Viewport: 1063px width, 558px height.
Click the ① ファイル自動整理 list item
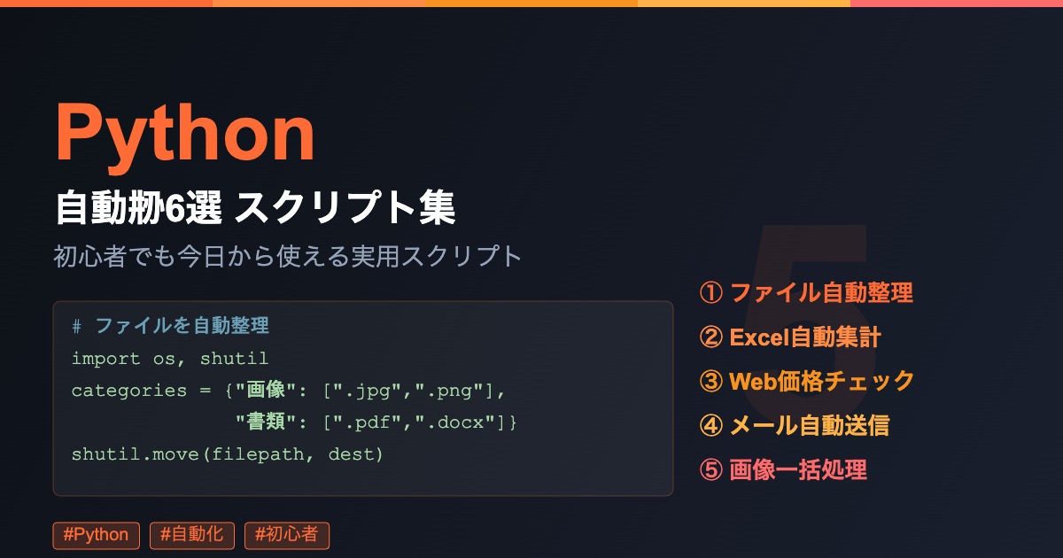pyautogui.click(x=806, y=292)
